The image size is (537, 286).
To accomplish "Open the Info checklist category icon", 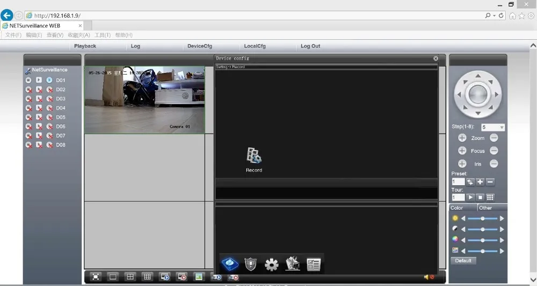I will point(314,265).
